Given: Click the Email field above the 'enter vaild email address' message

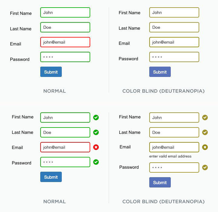Looking at the screenshot, I should pos(174,147).
